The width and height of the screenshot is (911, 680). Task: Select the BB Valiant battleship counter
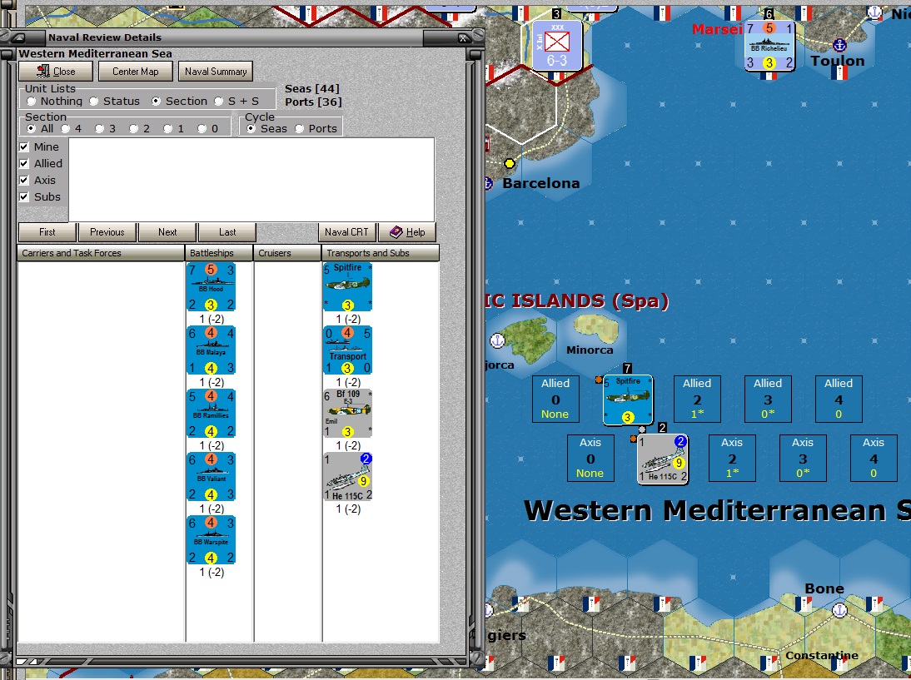211,477
